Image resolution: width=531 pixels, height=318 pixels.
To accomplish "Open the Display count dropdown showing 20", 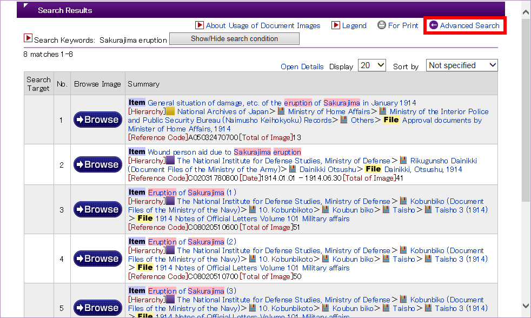I will [372, 65].
